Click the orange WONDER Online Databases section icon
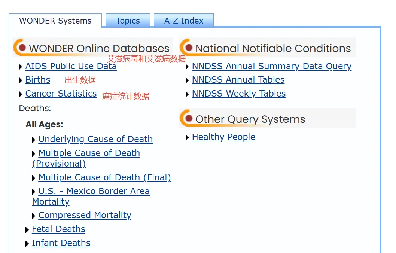Screen dimensions: 396x253 click(20, 47)
